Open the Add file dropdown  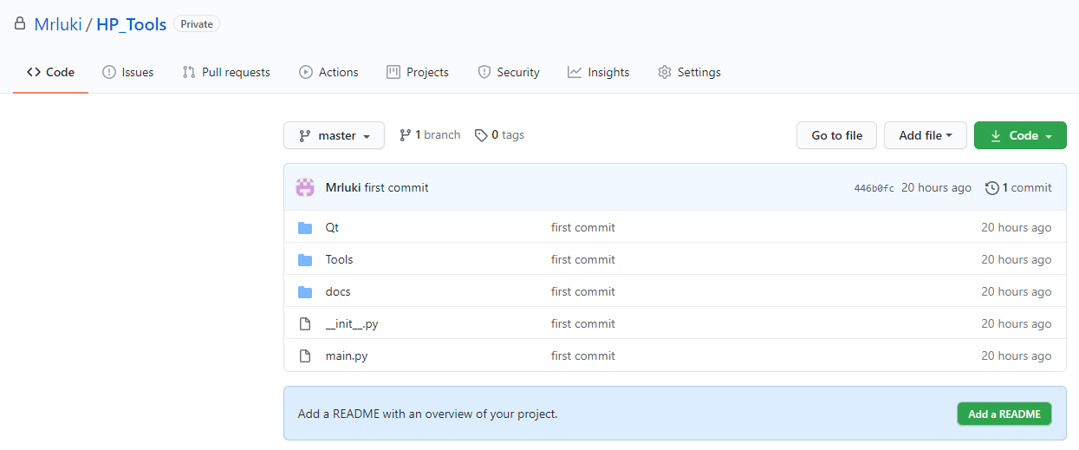[926, 135]
